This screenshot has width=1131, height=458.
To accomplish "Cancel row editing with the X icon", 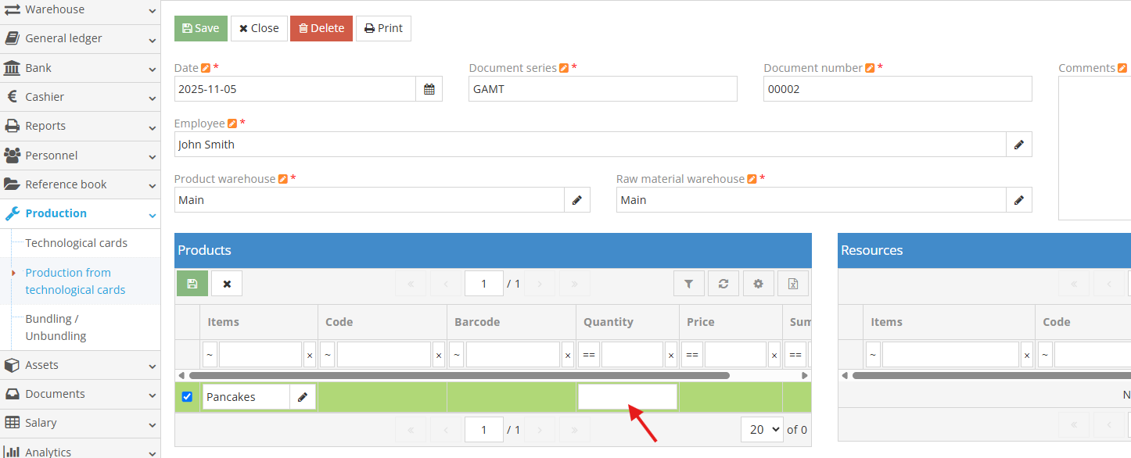I will pyautogui.click(x=226, y=283).
